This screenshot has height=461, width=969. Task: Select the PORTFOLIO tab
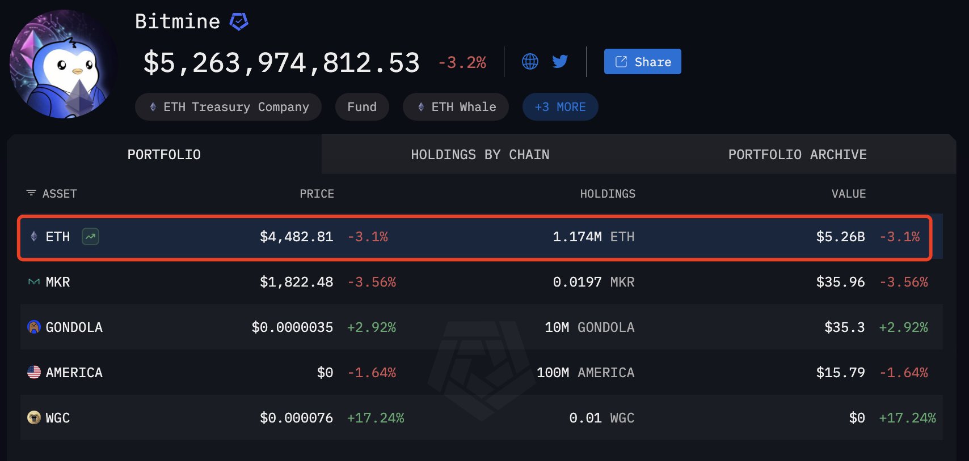click(164, 154)
